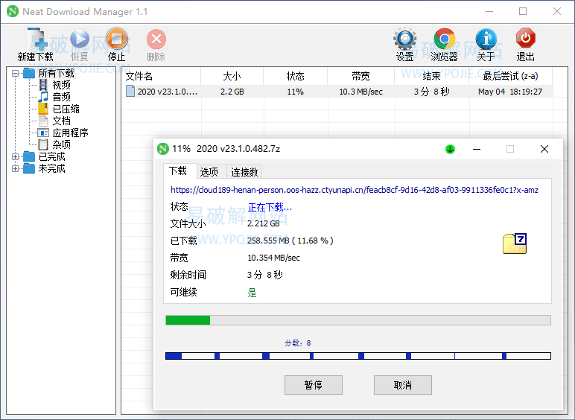The width and height of the screenshot is (575, 420).
Task: Click the 2.2 GB size cell
Action: tap(232, 92)
